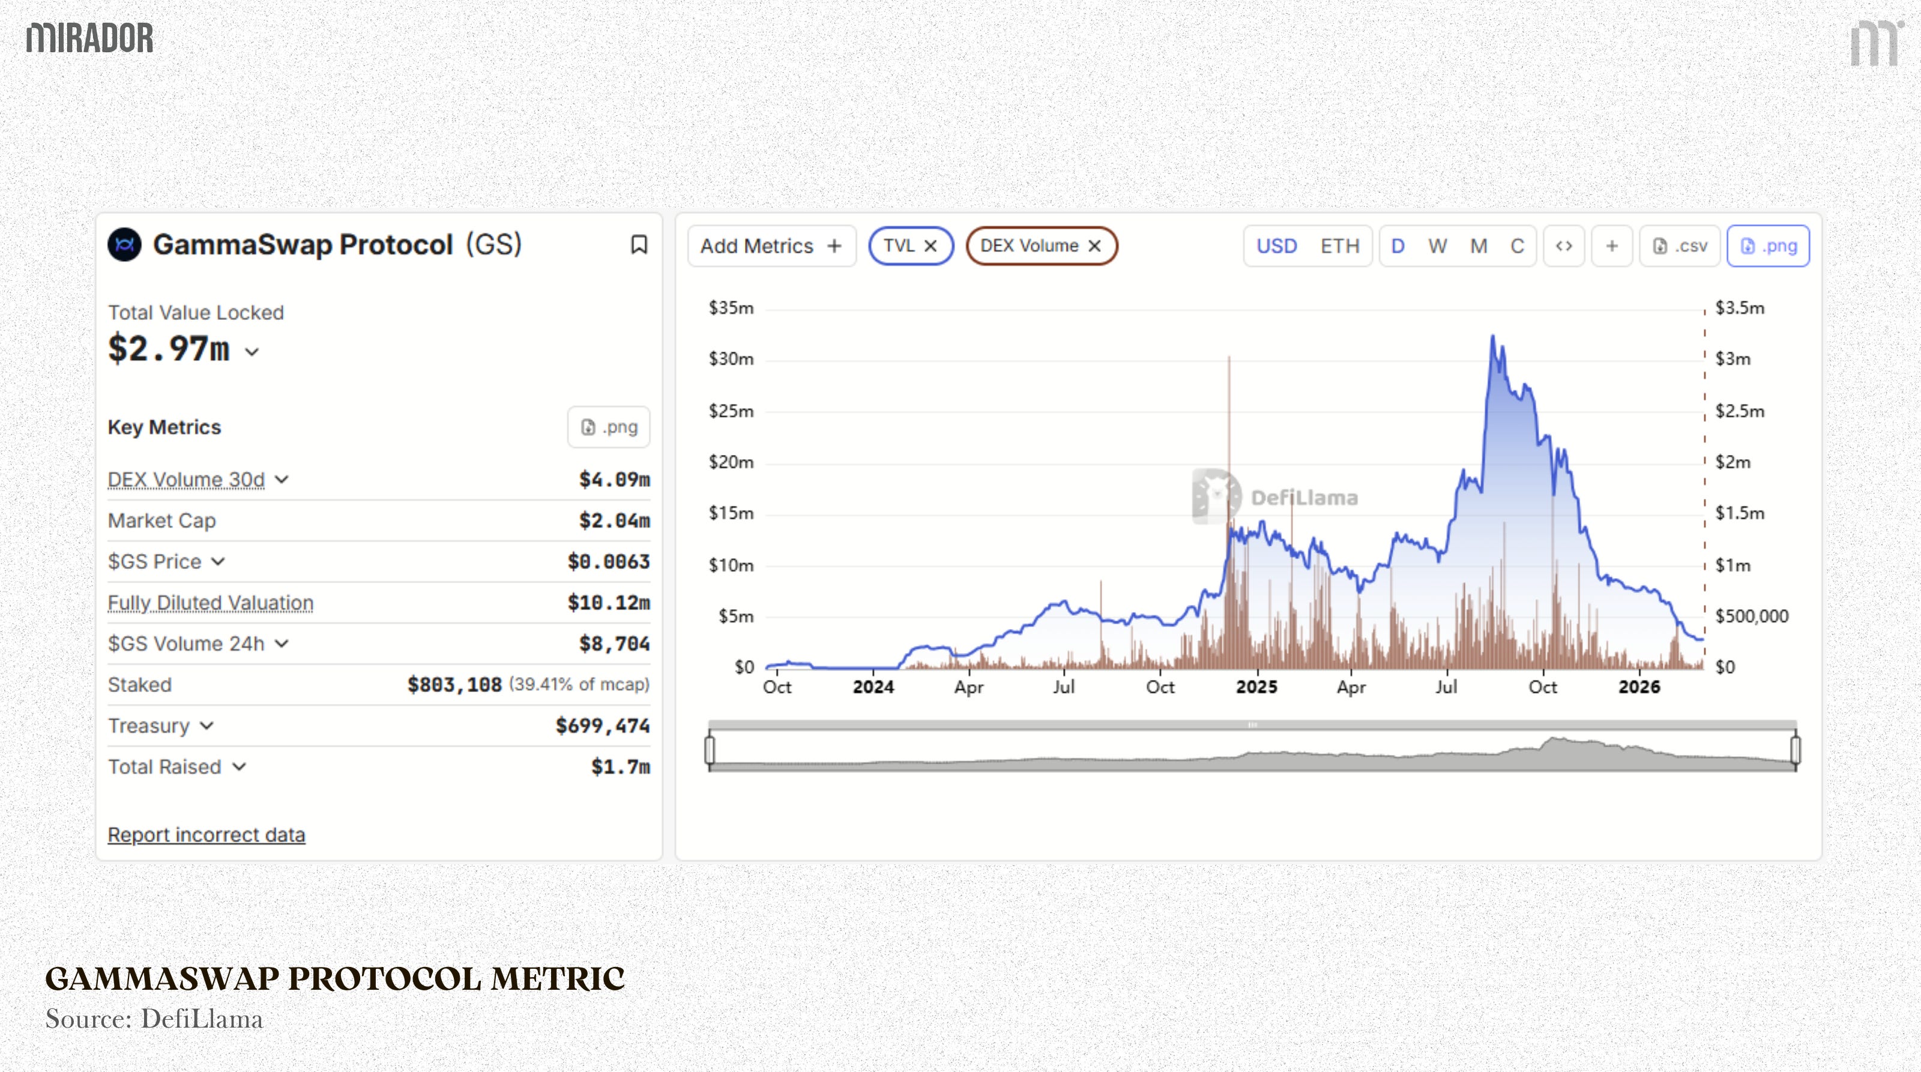Expand the Treasury breakdown
1921x1072 pixels.
click(x=207, y=725)
